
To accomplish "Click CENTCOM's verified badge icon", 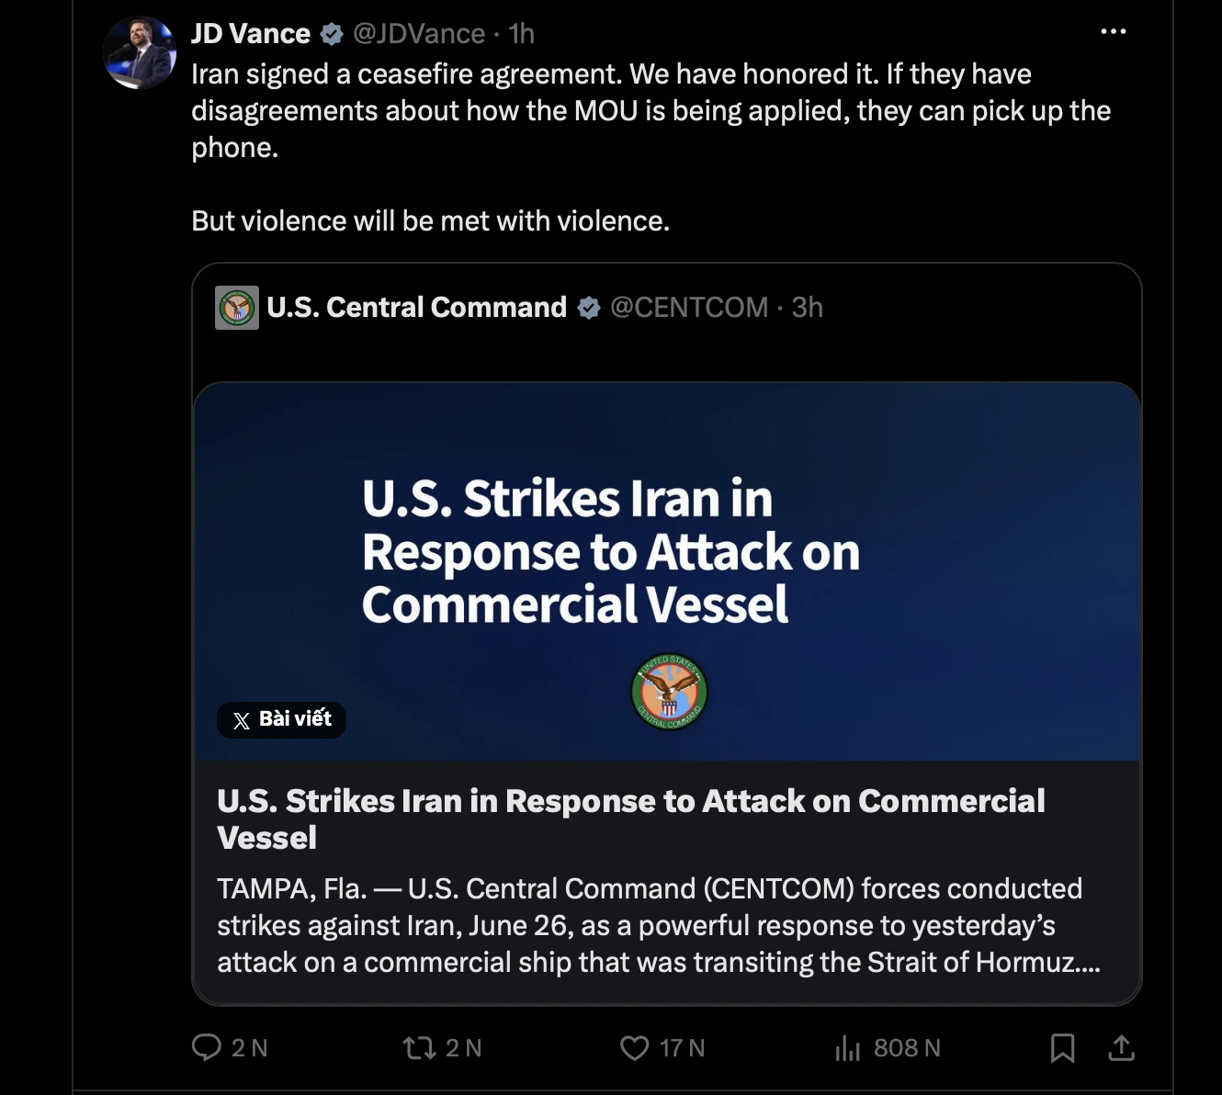I will tap(589, 308).
